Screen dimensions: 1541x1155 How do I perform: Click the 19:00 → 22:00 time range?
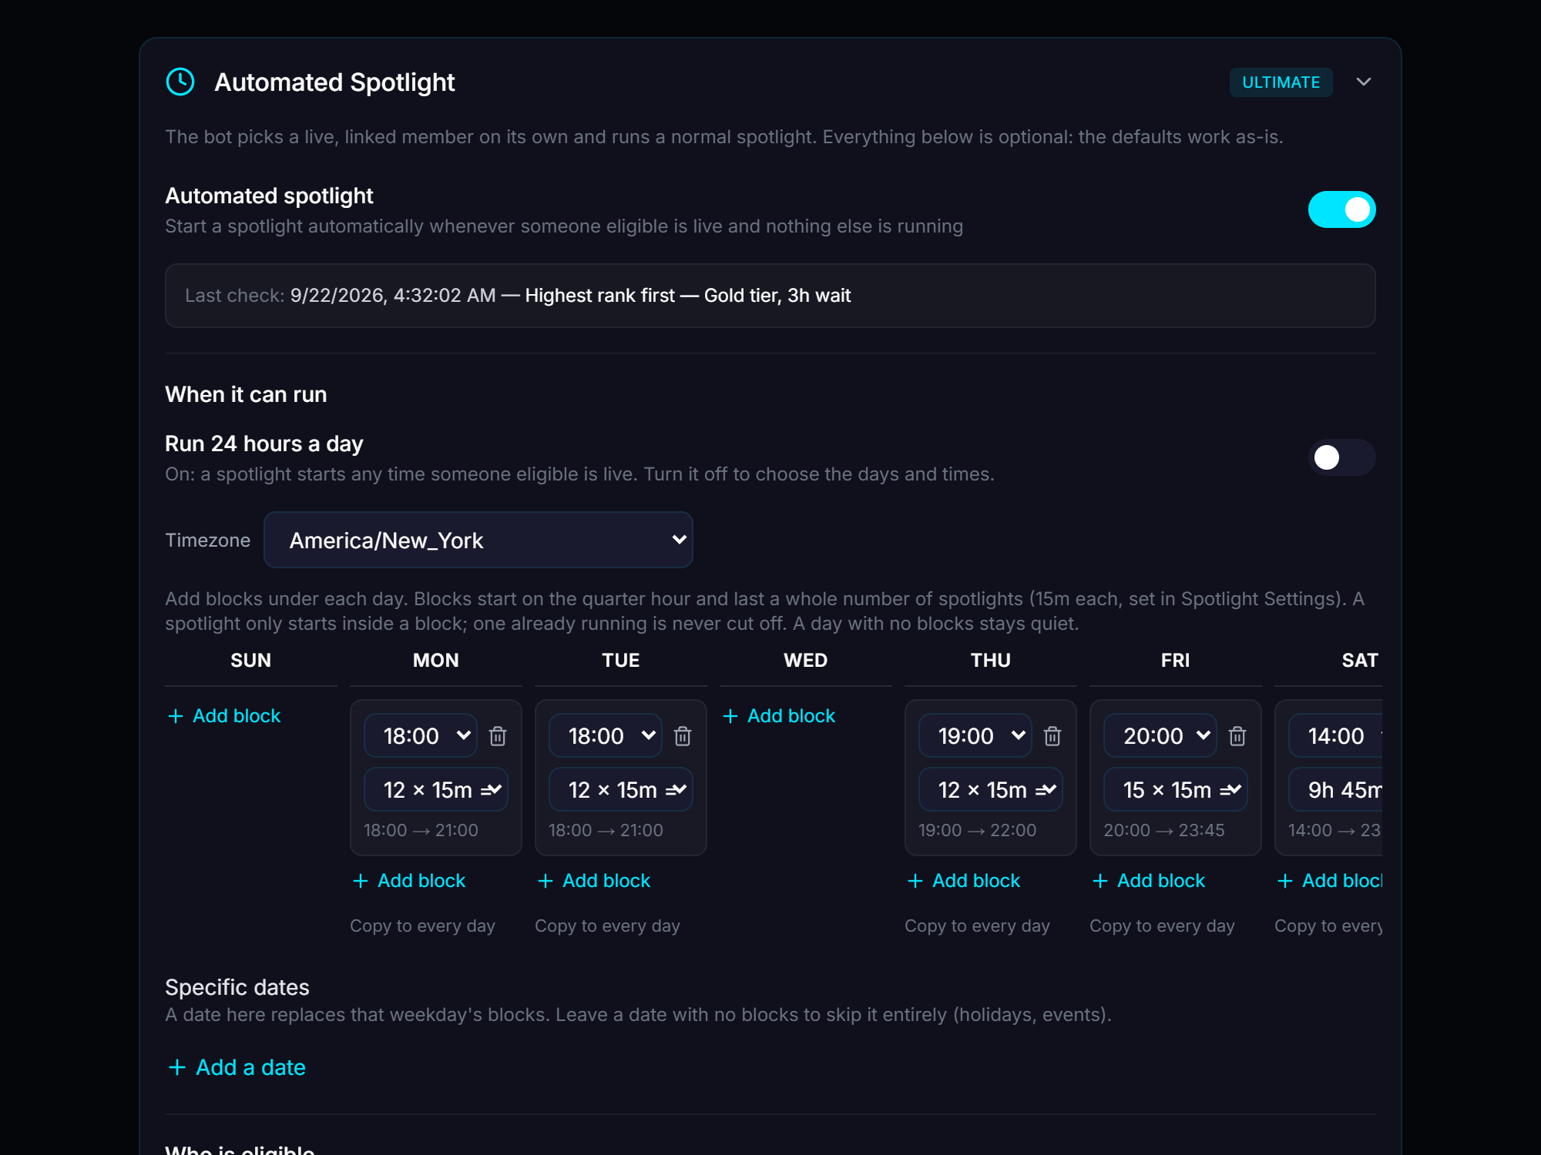977,830
